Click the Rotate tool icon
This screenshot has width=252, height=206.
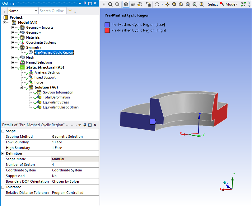click(157, 4)
